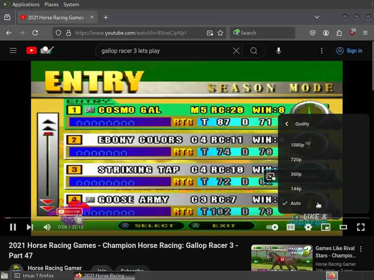
Task: Toggle the autoplay switch
Action: point(272,227)
